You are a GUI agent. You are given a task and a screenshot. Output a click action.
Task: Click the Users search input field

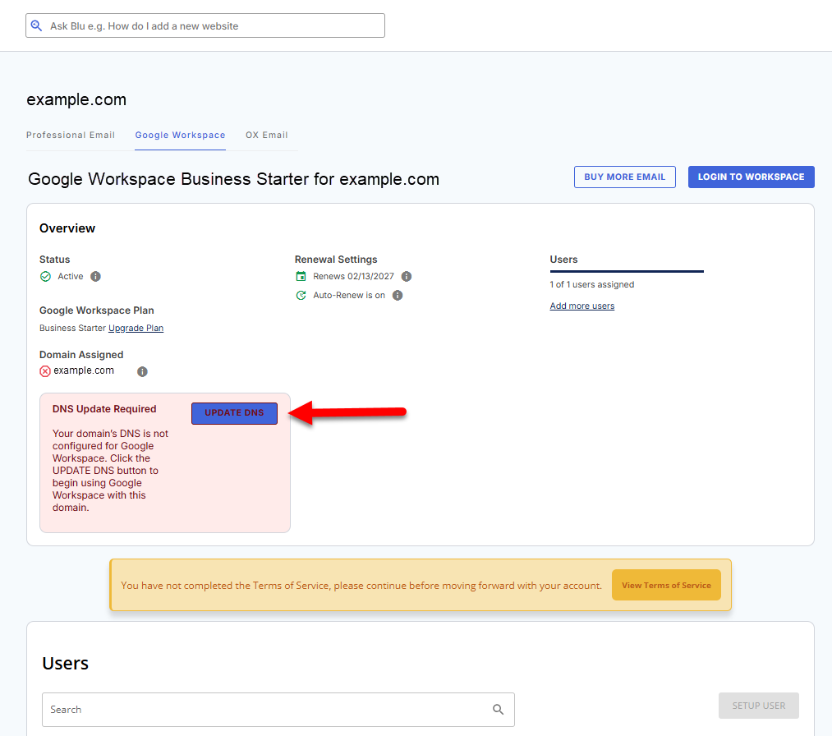pos(278,710)
